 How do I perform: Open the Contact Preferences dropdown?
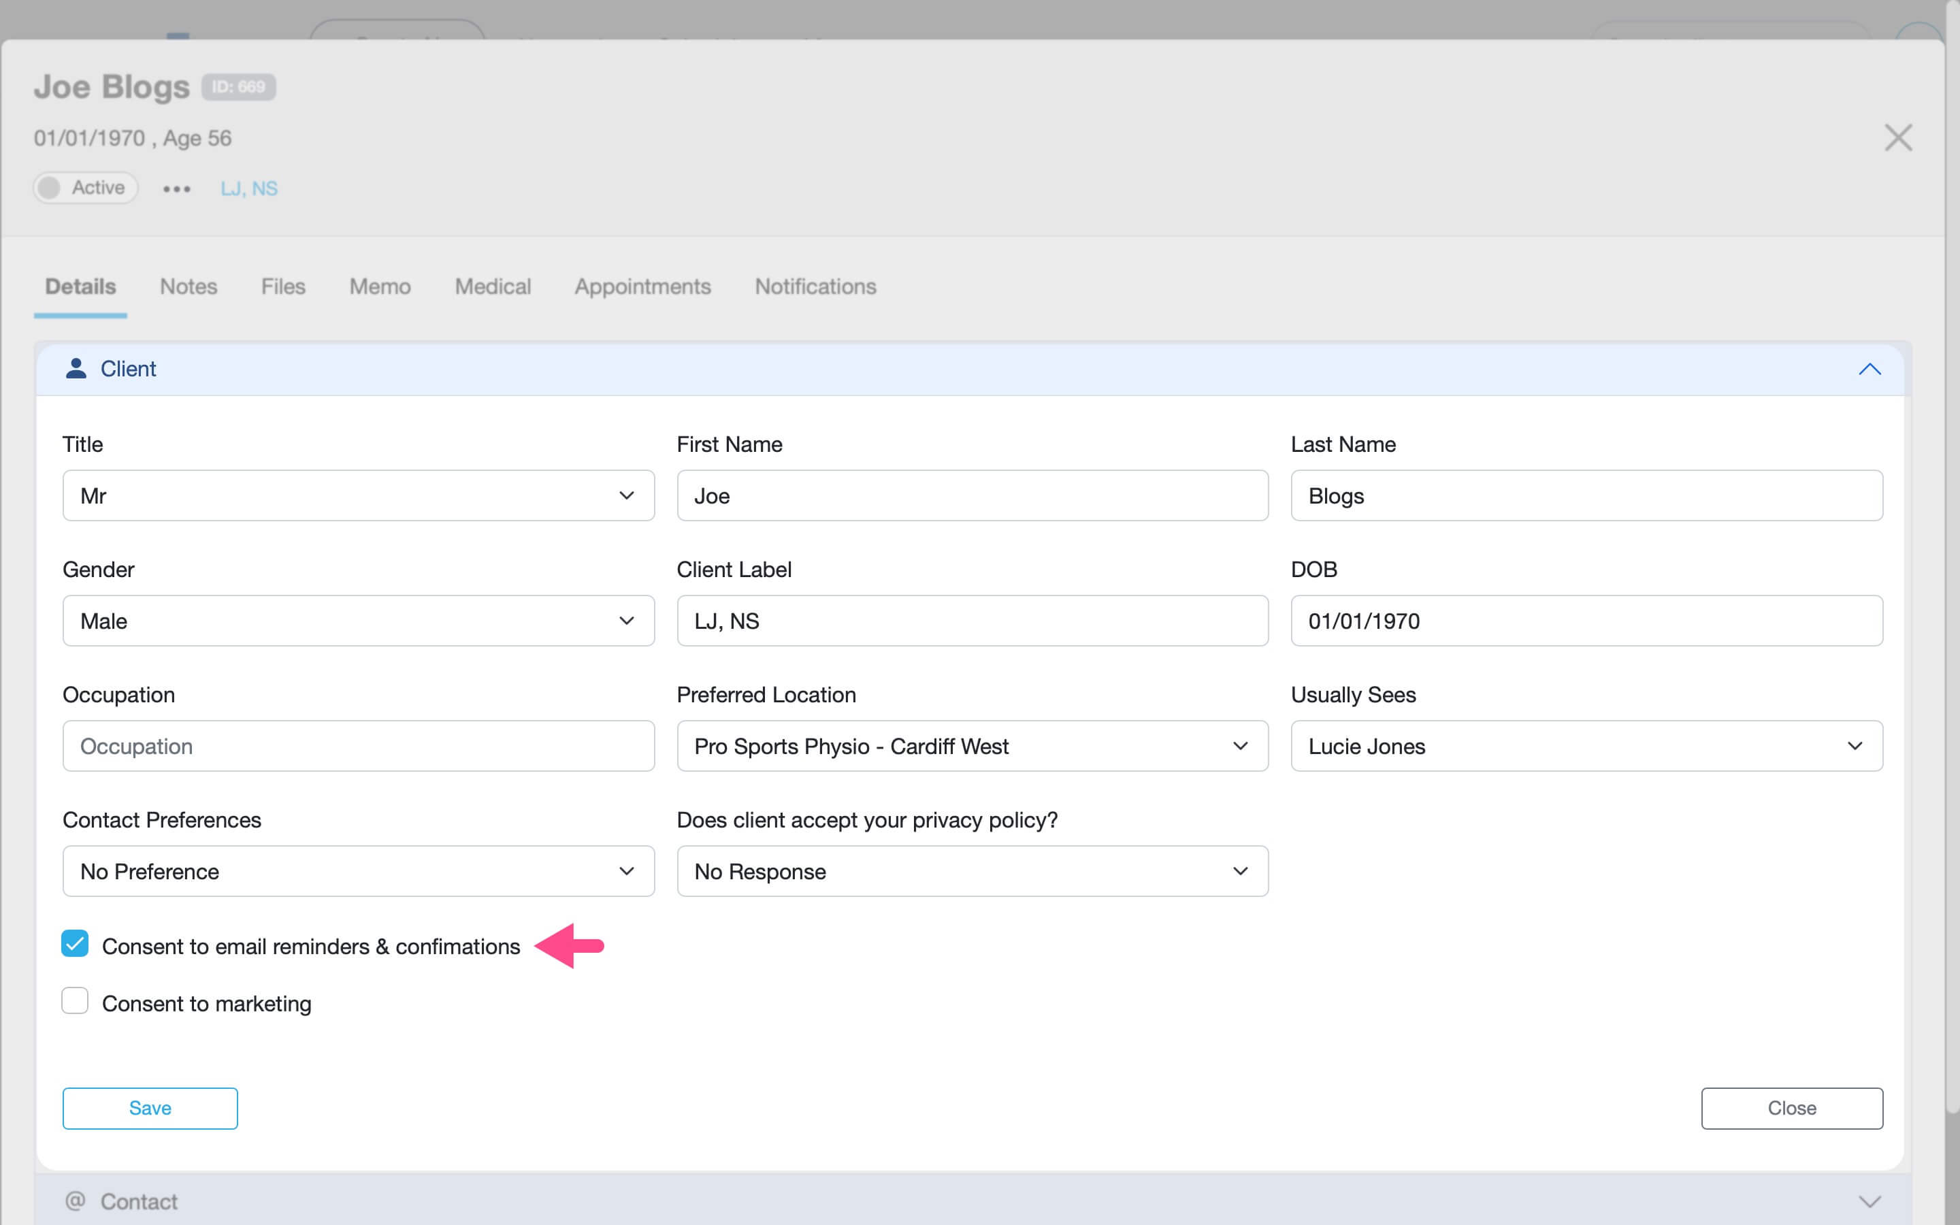pos(626,871)
